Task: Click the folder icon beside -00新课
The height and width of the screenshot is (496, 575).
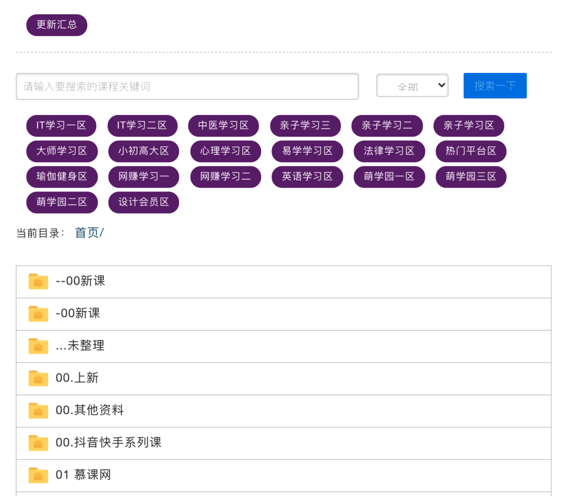Action: pyautogui.click(x=37, y=314)
